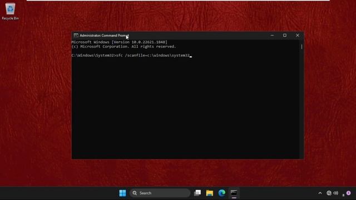This screenshot has width=356, height=200.
Task: Open Task View from the taskbar
Action: point(197,193)
